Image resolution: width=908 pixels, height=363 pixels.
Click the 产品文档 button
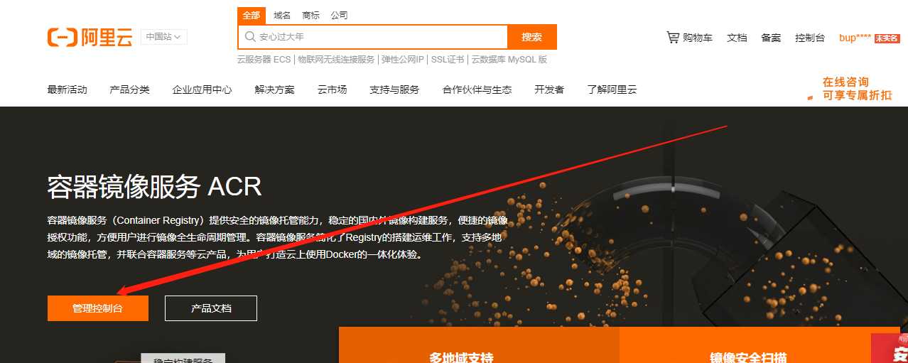(211, 308)
